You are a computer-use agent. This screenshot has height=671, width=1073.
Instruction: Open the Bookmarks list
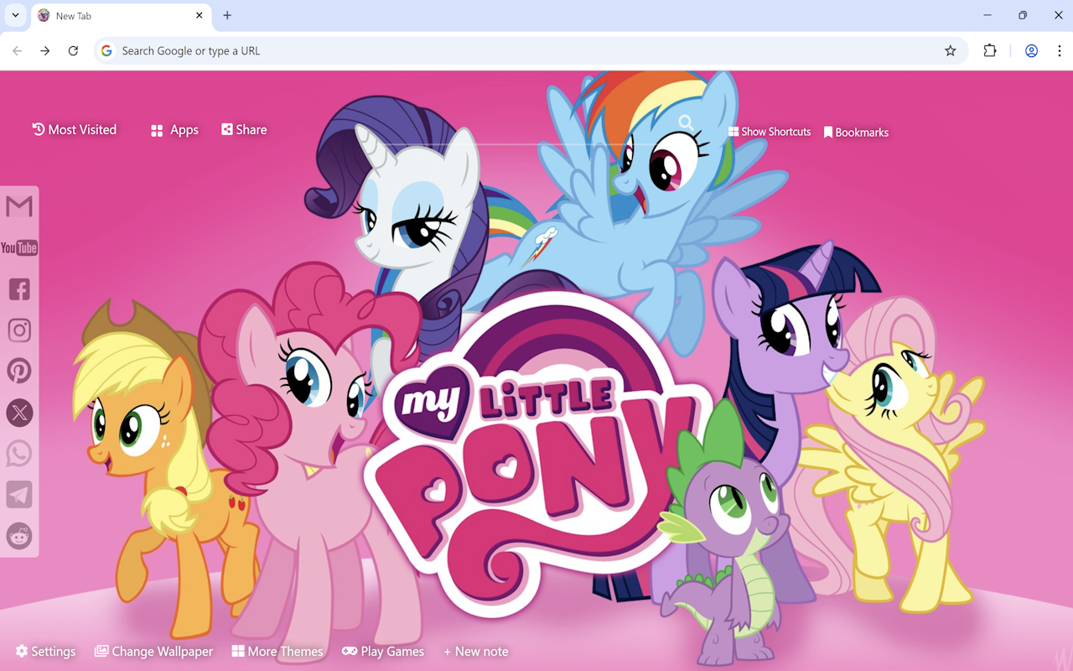[x=856, y=133]
